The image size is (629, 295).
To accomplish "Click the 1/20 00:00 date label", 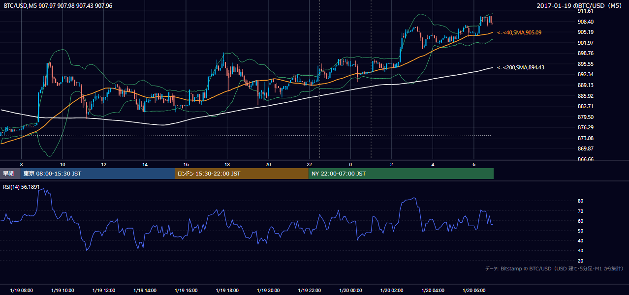I will tap(350, 291).
